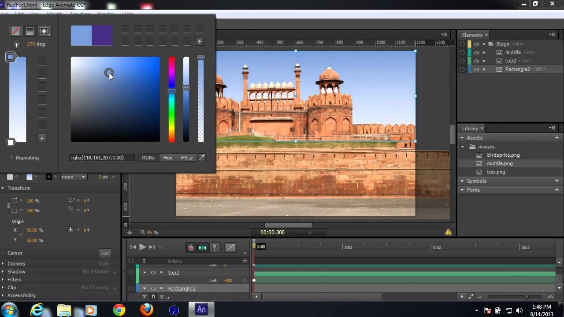Select the bottom white gradient color stop

click(10, 142)
